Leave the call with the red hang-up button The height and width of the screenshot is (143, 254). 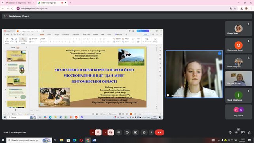pyautogui.click(x=160, y=132)
